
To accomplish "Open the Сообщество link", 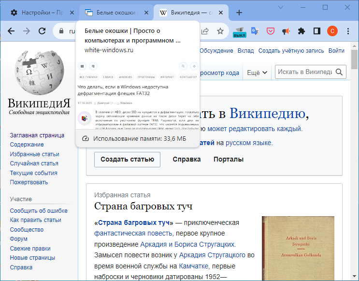I will tap(27, 230).
